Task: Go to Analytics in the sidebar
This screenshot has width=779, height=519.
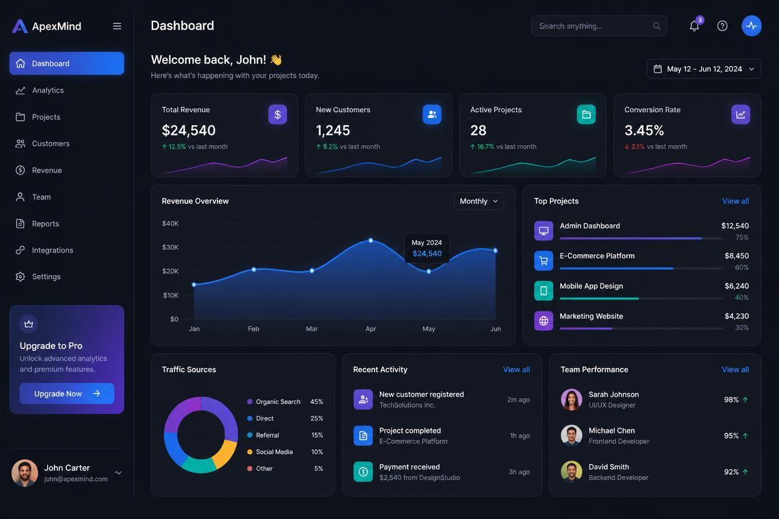Action: tap(66, 90)
